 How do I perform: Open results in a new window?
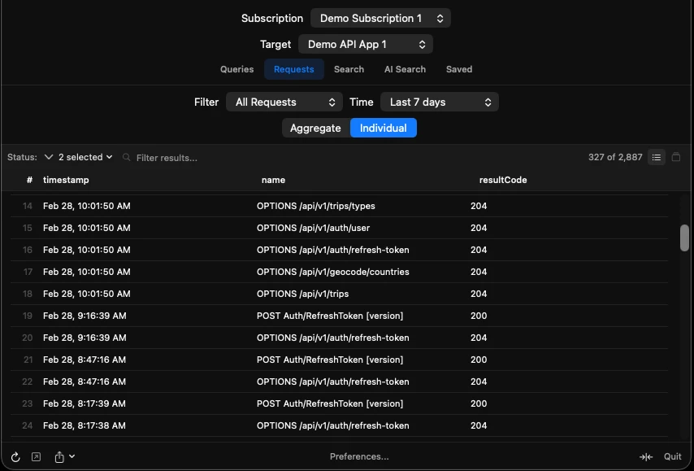point(36,456)
